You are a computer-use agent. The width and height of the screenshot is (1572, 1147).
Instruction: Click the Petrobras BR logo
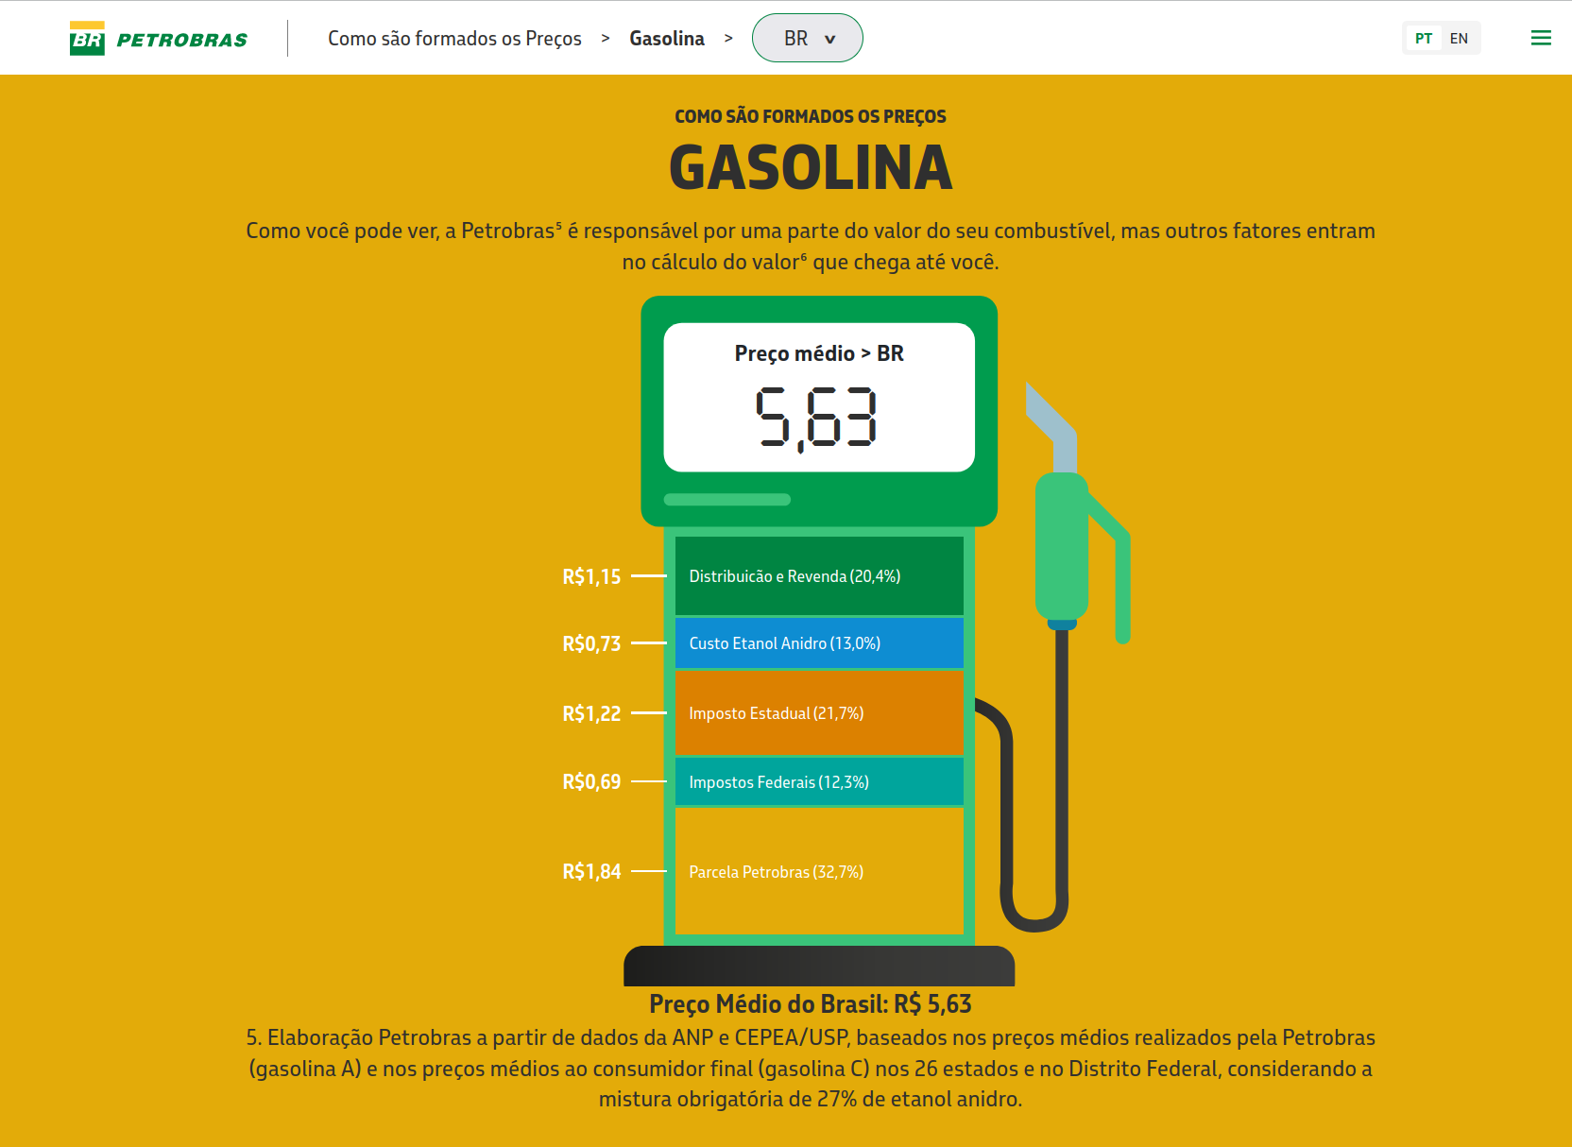159,39
